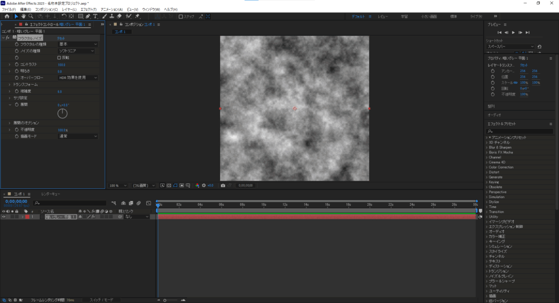Click the Home icon in toolbar

point(7,16)
